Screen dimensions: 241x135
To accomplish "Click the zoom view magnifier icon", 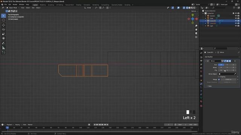I will 196,26.
